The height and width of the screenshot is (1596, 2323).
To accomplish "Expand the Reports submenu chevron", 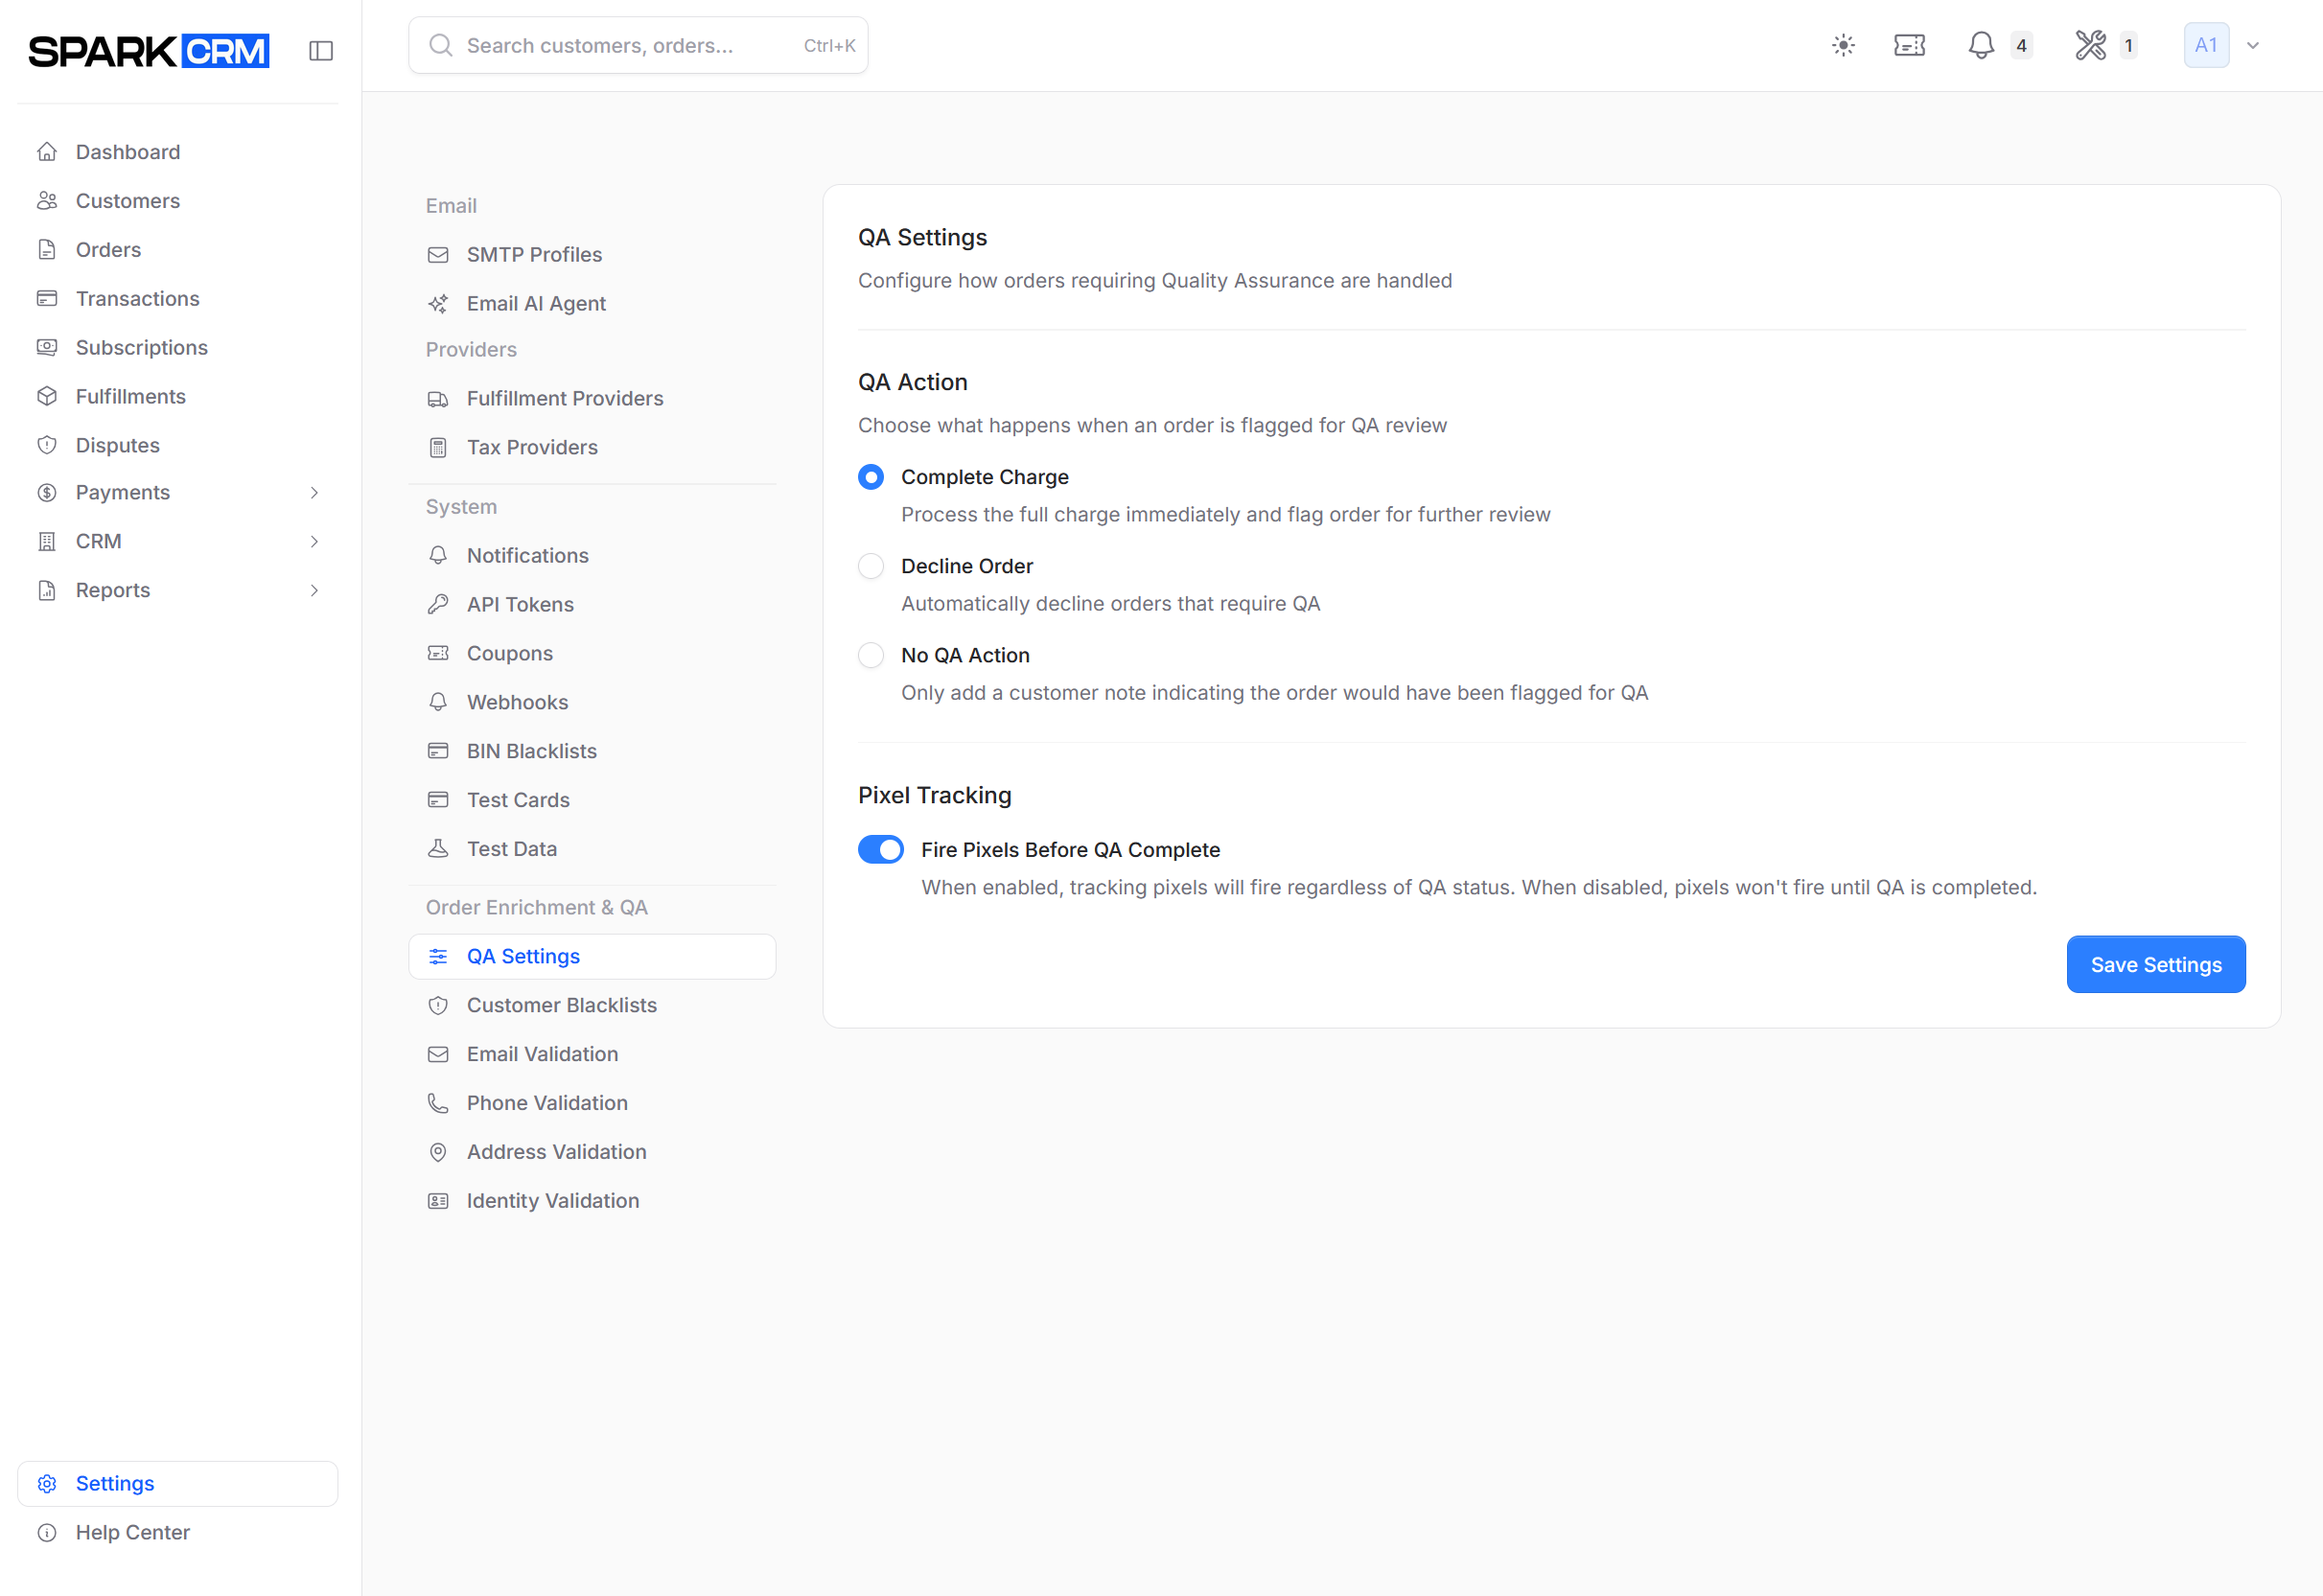I will (314, 591).
